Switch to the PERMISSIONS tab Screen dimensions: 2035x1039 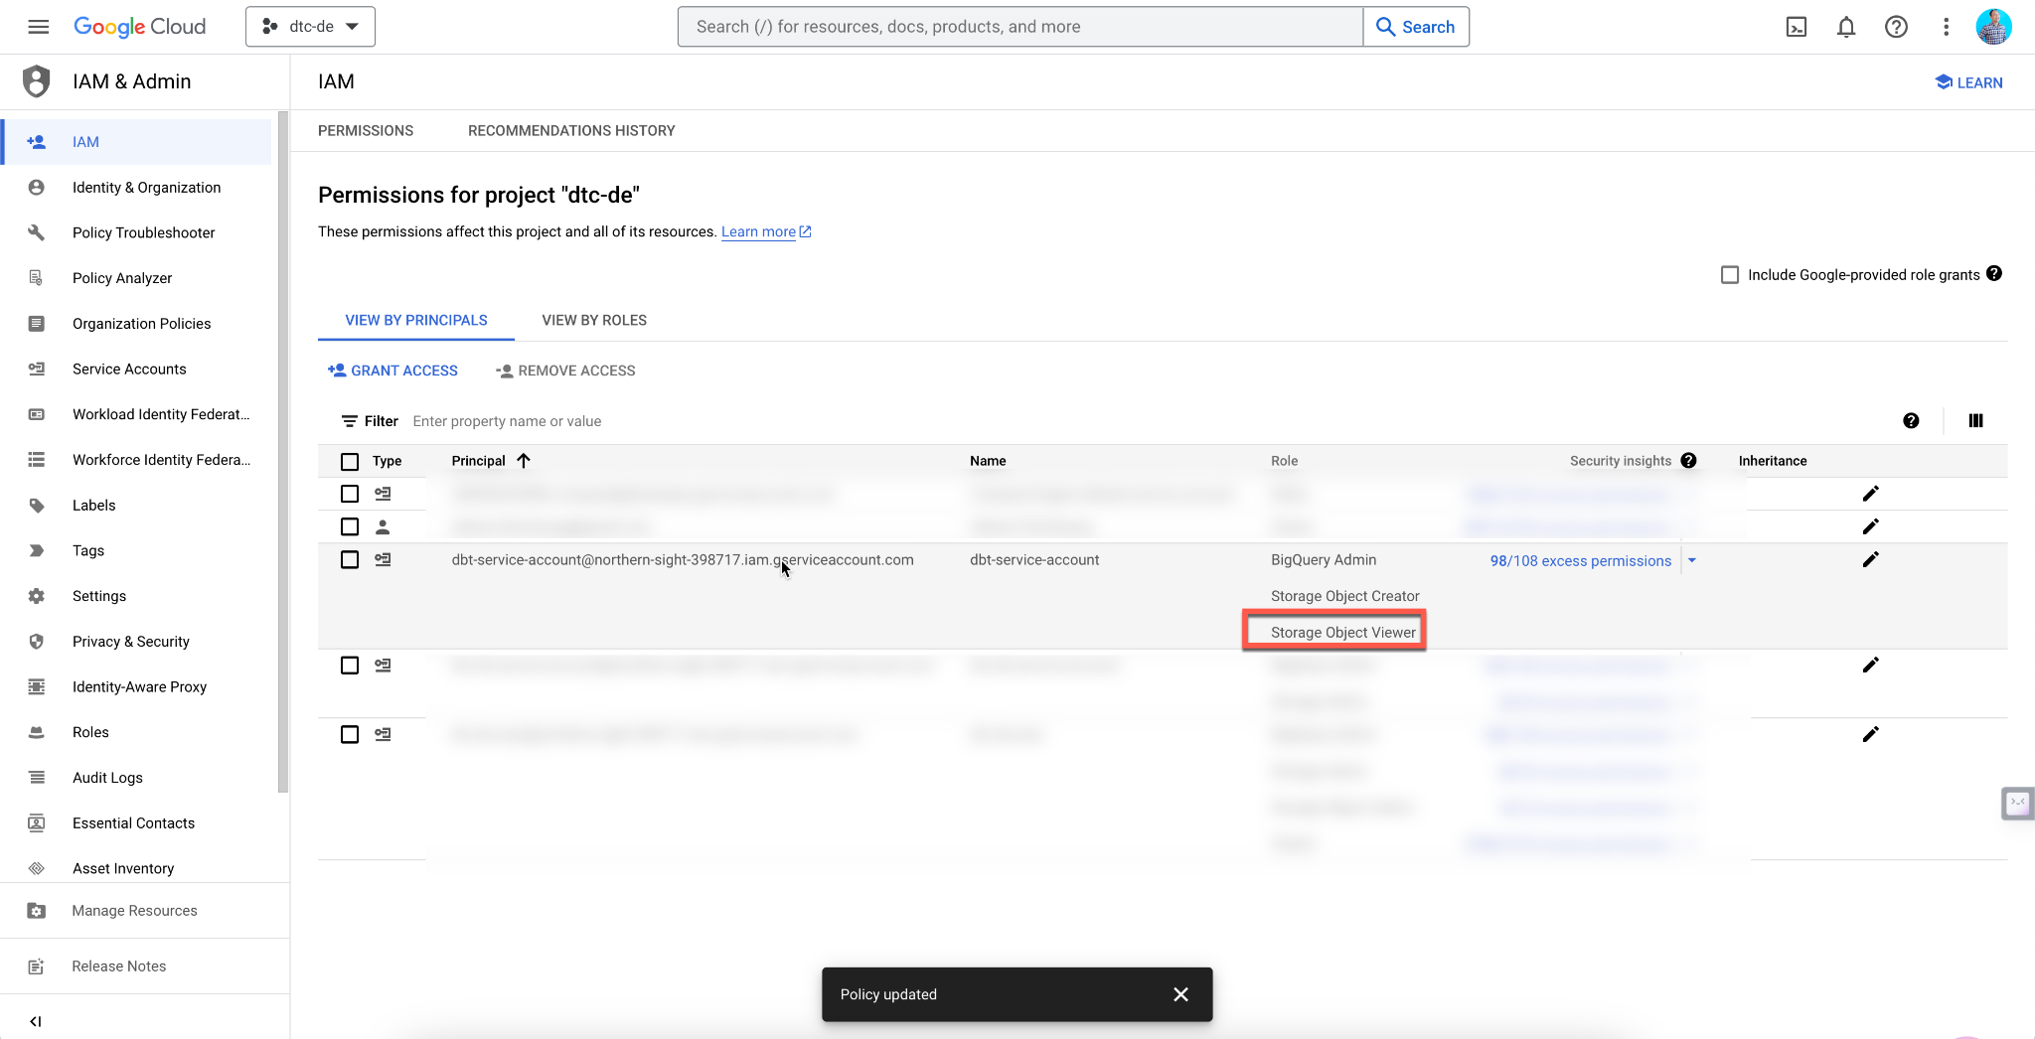coord(366,130)
